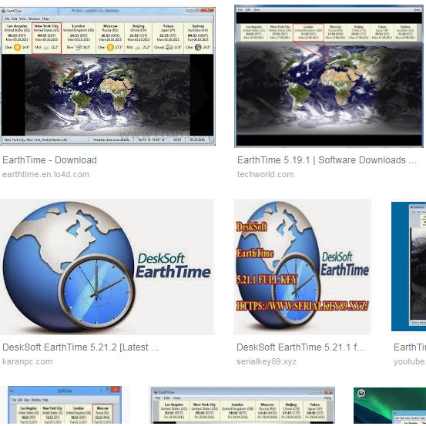Visit the earthtime.en.lo4d.com source link
The image size is (426, 426).
pos(46,174)
